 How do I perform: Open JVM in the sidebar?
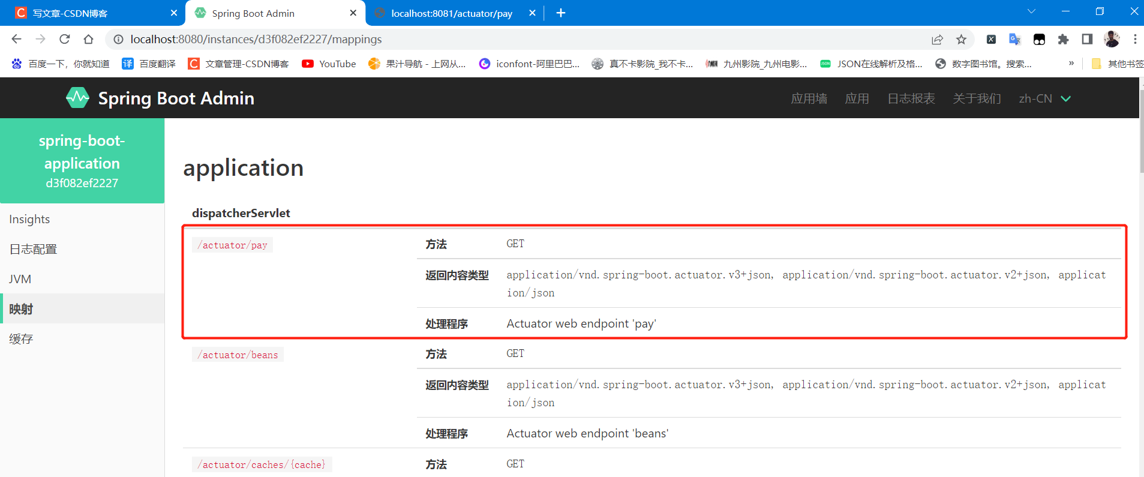(x=82, y=279)
